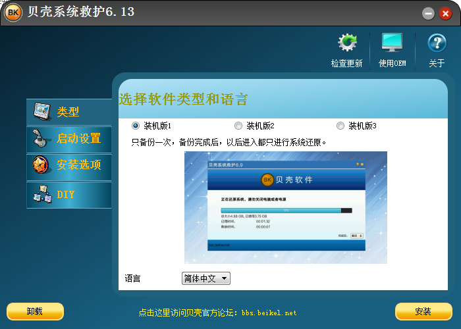This screenshot has height=329, width=461.
Task: Select the 装机版3 radio button
Action: (340, 126)
